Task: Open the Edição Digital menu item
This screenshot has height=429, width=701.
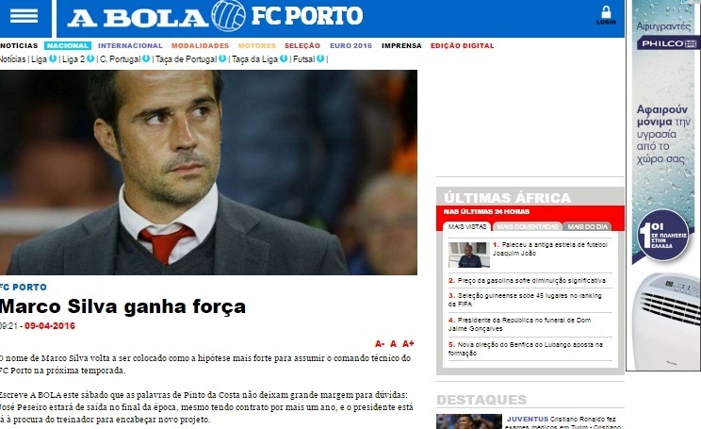Action: tap(463, 45)
